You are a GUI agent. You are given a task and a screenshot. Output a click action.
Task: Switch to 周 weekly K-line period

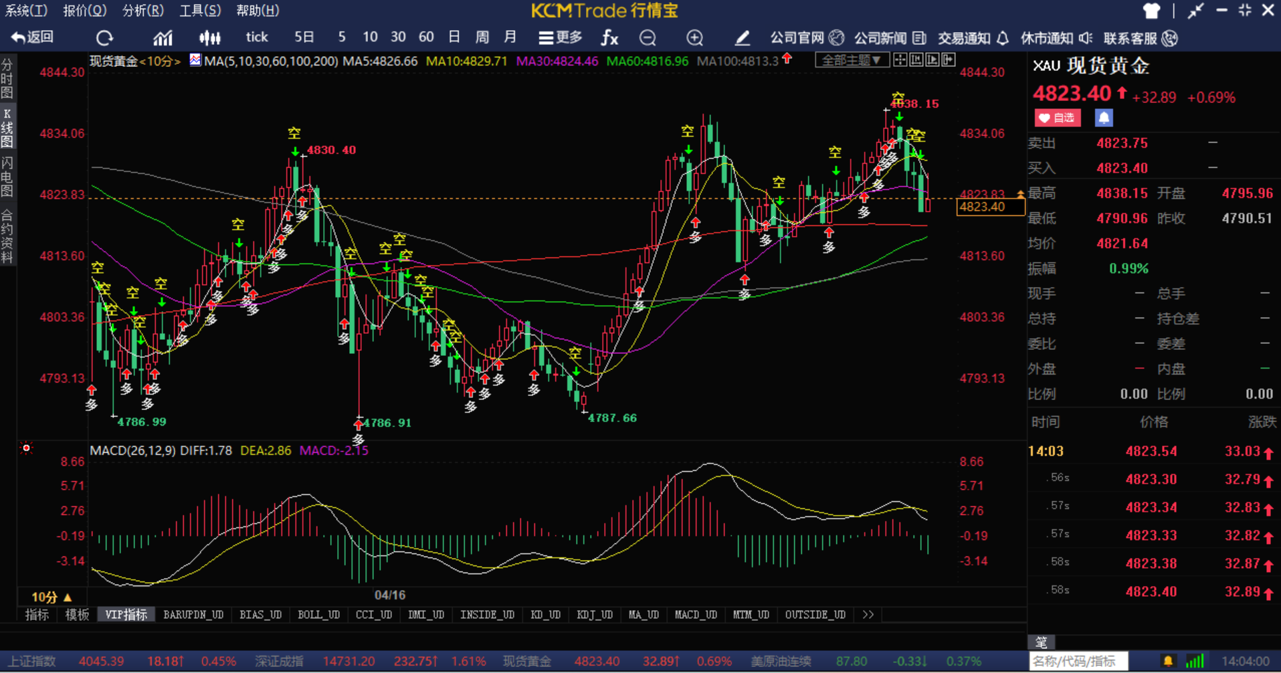click(x=482, y=37)
